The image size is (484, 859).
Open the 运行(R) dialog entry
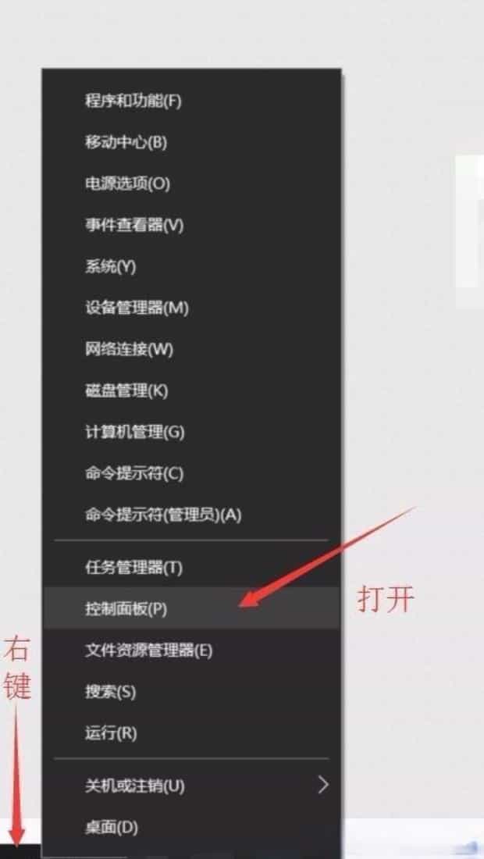pos(191,733)
